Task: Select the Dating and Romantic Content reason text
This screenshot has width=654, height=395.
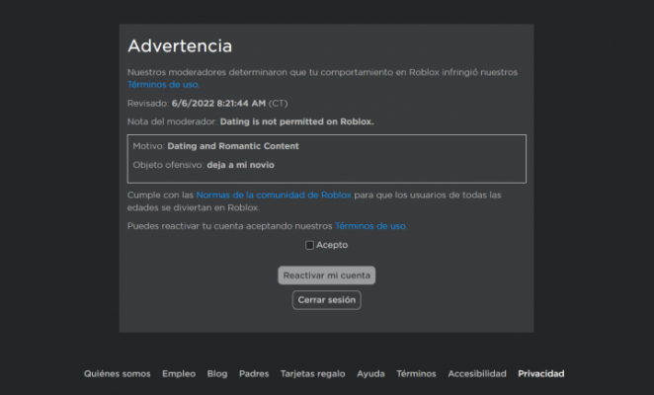Action: [x=233, y=146]
